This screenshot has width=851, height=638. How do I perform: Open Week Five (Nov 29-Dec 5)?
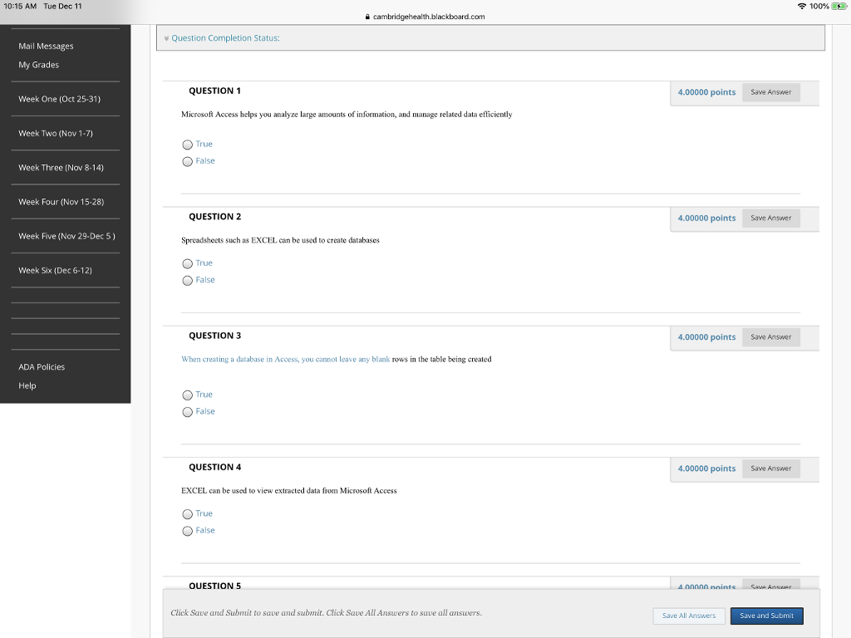point(66,236)
